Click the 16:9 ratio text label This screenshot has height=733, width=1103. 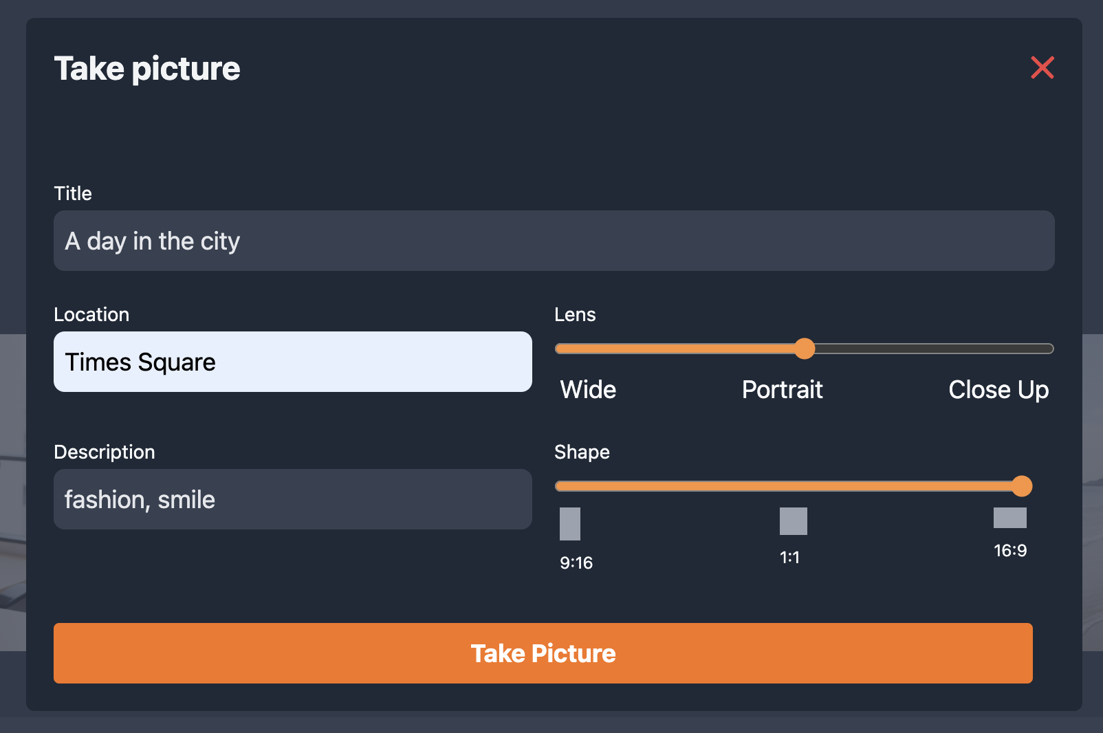(1010, 551)
